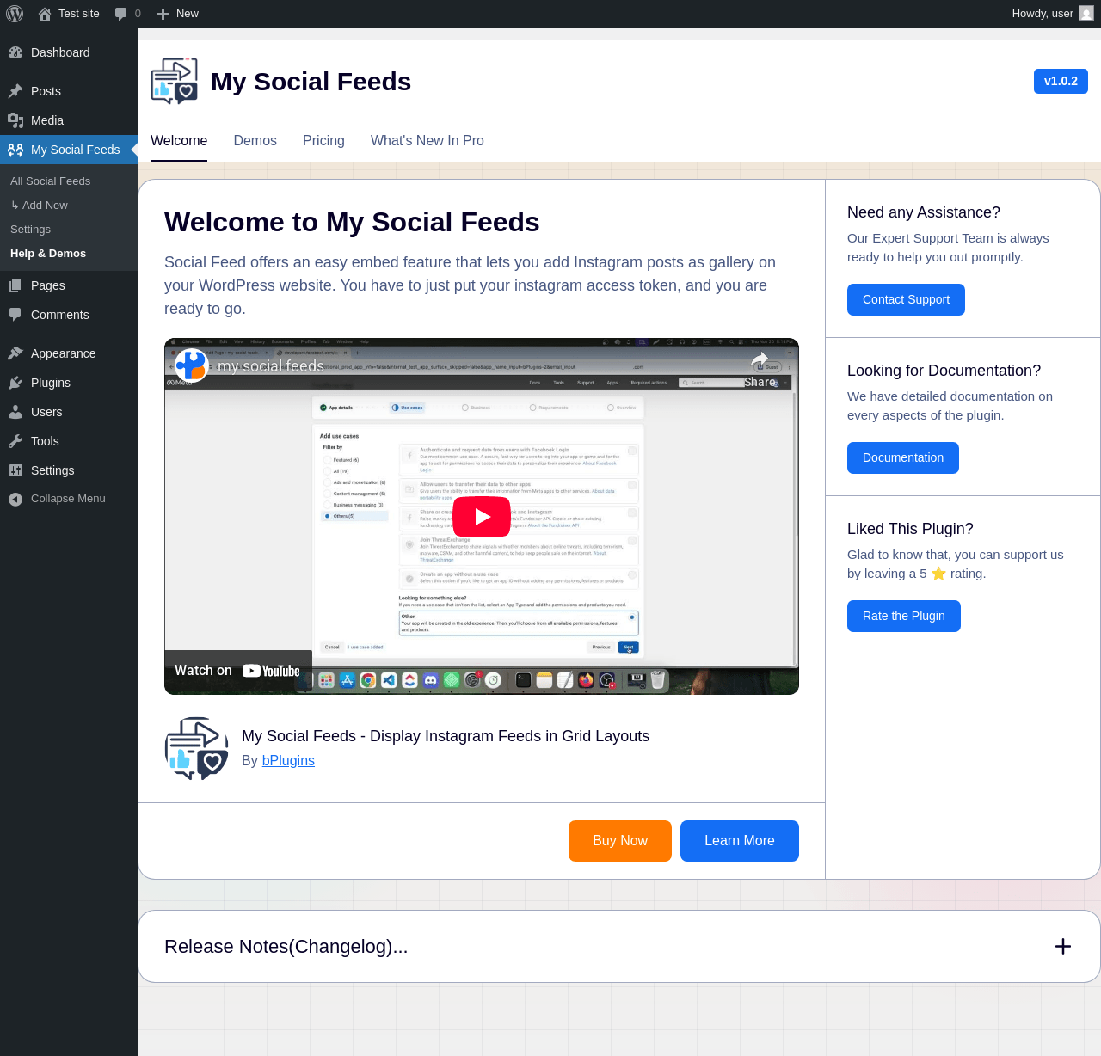Follow the bPlugins author link
This screenshot has width=1101, height=1056.
click(x=288, y=761)
